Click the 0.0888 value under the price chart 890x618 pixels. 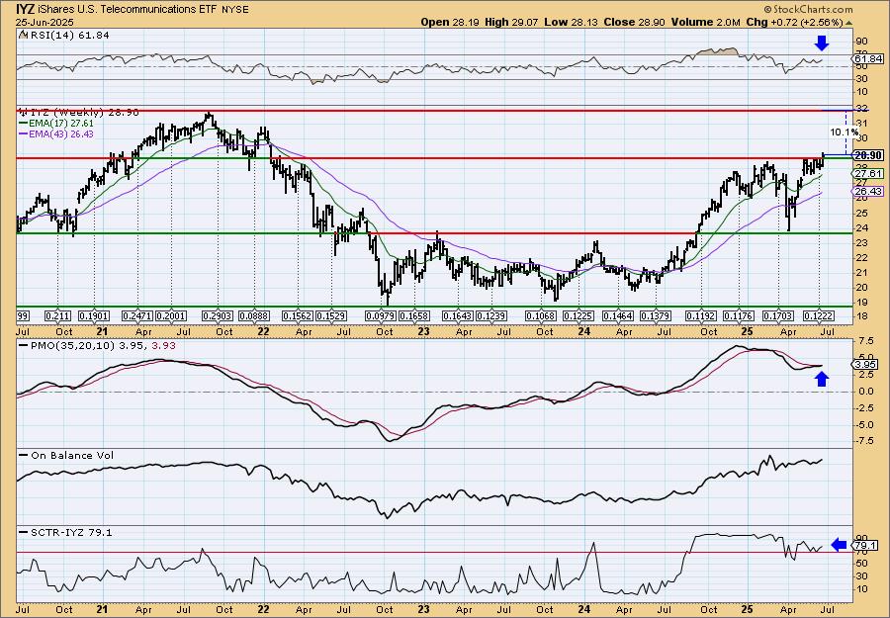tap(254, 316)
